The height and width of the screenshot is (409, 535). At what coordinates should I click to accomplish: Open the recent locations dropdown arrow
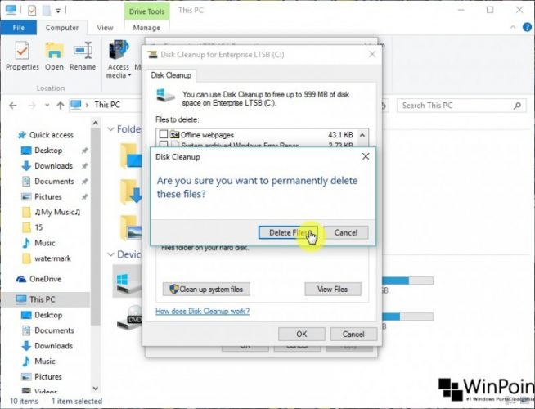click(x=47, y=106)
